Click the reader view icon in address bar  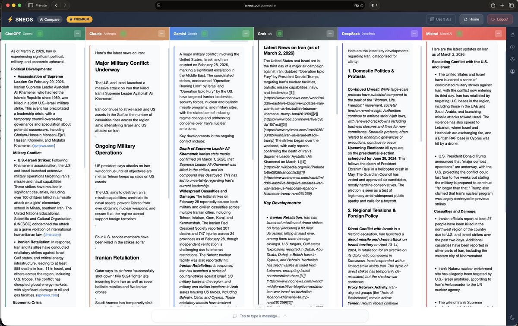159,5
